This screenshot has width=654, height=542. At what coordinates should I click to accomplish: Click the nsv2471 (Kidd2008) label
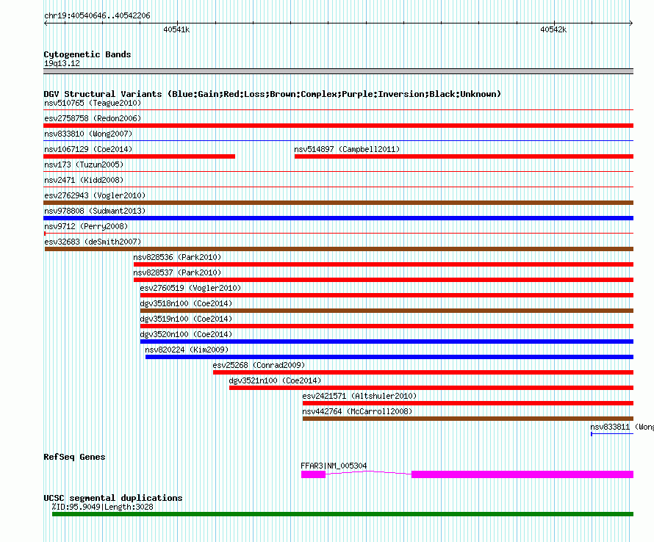coord(84,180)
